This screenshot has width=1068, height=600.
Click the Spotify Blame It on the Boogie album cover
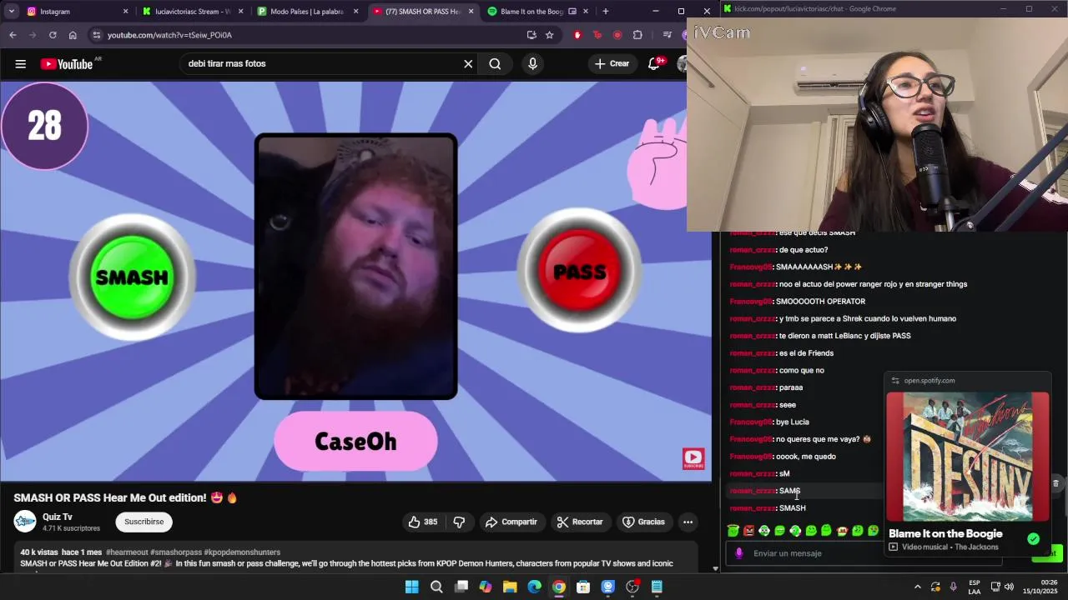[968, 457]
